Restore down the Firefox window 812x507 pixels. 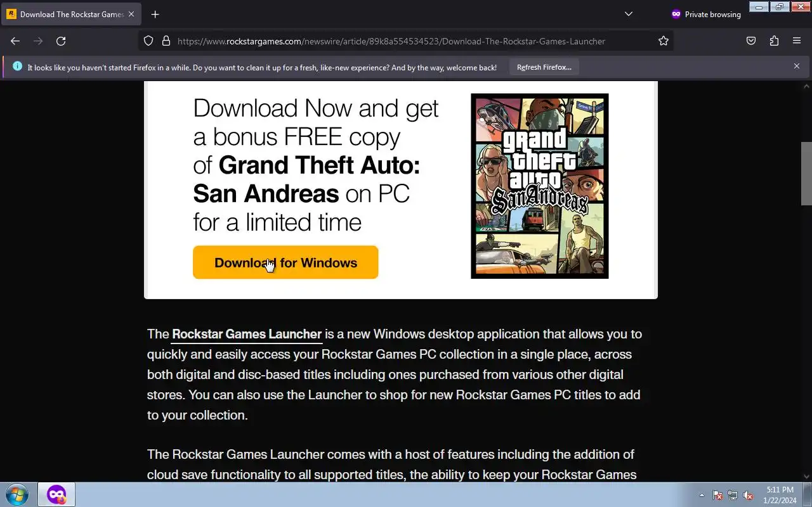coord(780,7)
